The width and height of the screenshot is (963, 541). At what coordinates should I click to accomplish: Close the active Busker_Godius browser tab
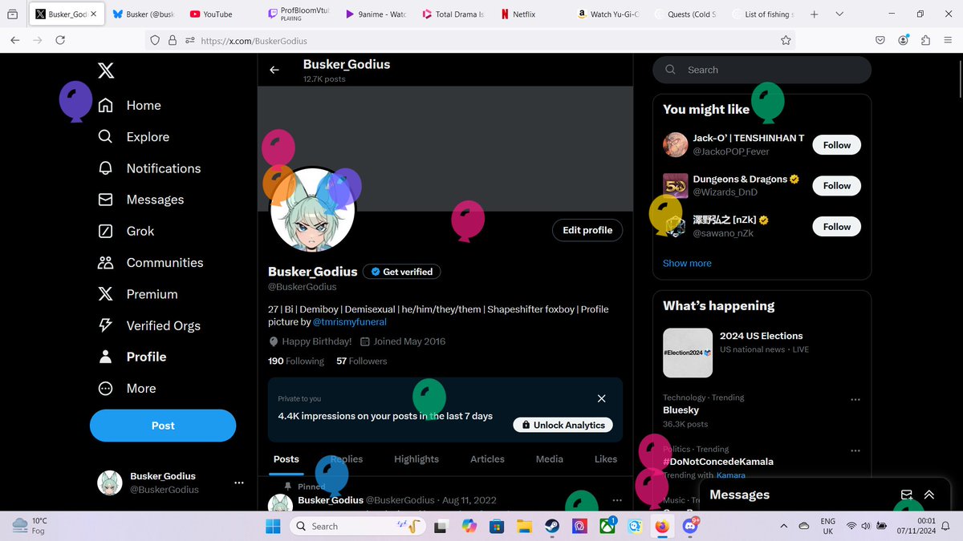[x=95, y=14]
